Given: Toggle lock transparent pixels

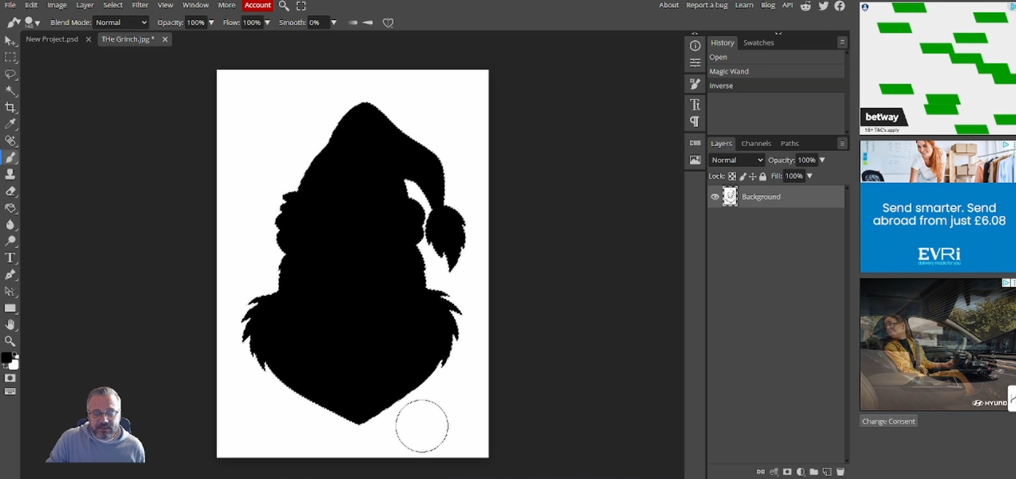Looking at the screenshot, I should coord(732,176).
